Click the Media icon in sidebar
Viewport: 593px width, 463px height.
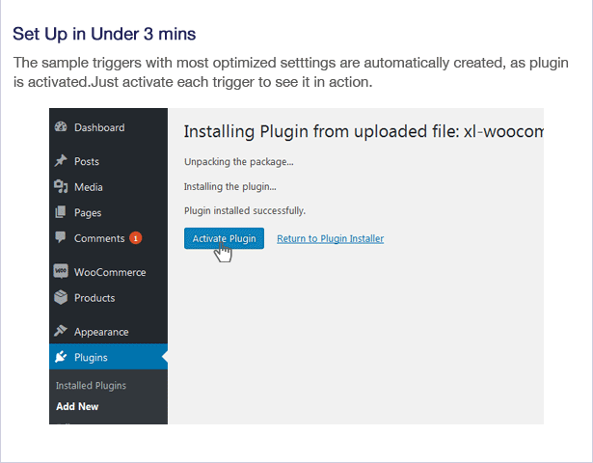pos(61,186)
